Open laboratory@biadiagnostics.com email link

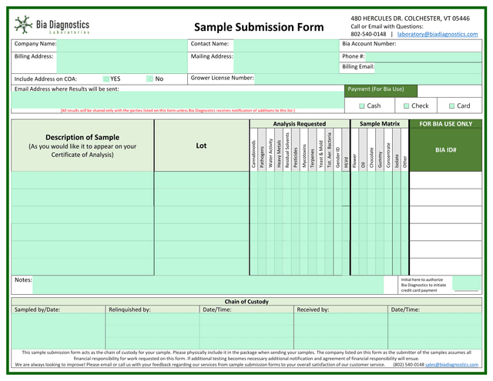point(438,34)
